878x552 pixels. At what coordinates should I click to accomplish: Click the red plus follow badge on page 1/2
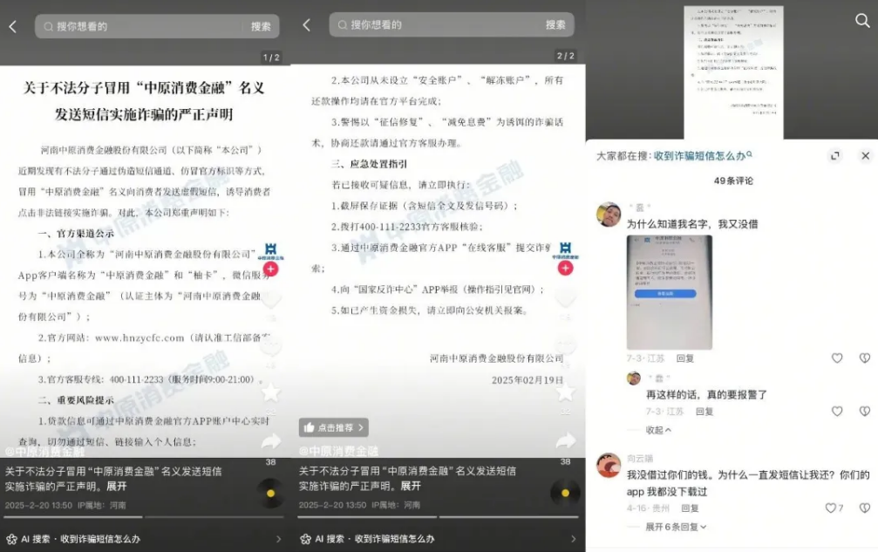tap(271, 270)
